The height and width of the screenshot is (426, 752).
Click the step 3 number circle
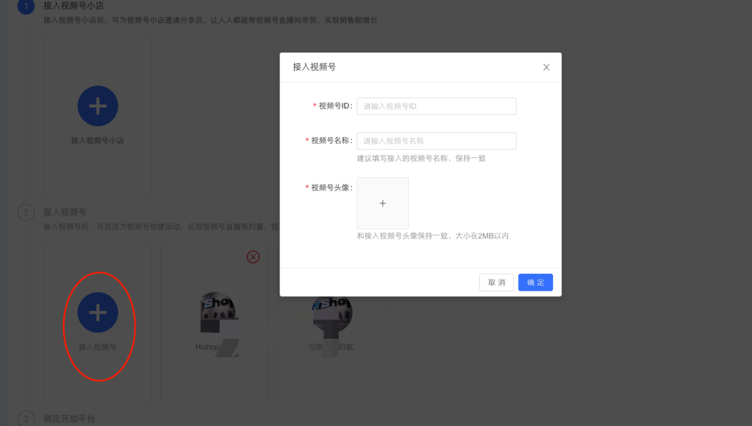pos(26,418)
